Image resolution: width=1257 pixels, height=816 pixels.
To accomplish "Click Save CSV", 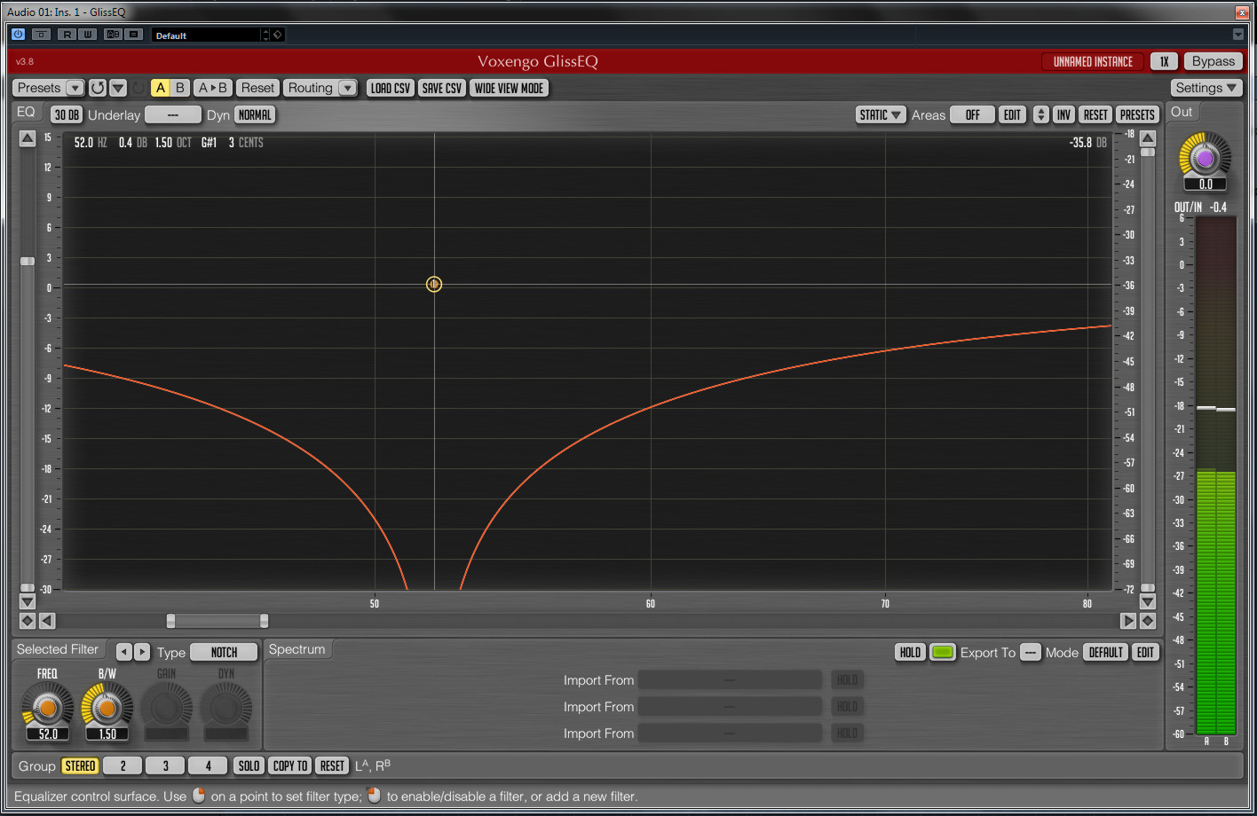I will pos(442,88).
